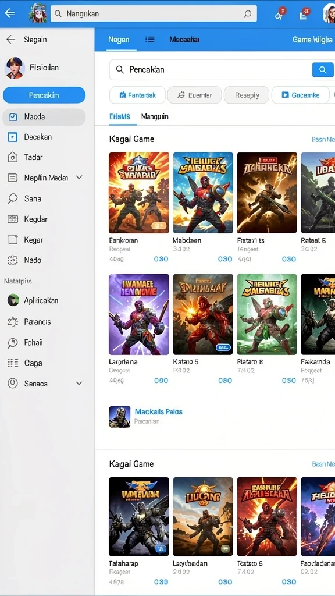
Task: Open the Teatsto 6 game thumbnail
Action: click(x=267, y=517)
